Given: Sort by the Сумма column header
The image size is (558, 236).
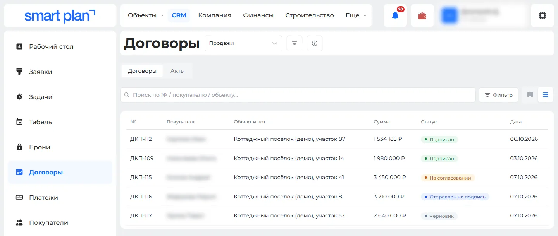Looking at the screenshot, I should tap(382, 122).
